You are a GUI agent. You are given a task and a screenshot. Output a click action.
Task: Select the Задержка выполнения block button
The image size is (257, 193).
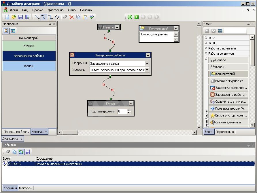pyautogui.click(x=228, y=88)
